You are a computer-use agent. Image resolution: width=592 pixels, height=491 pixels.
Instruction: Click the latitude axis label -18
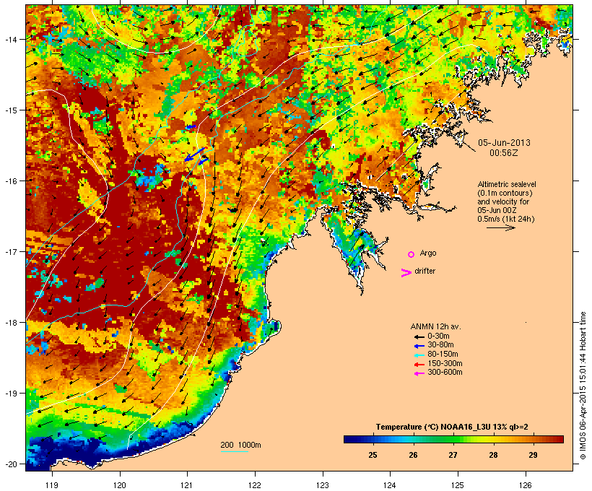tap(11, 322)
